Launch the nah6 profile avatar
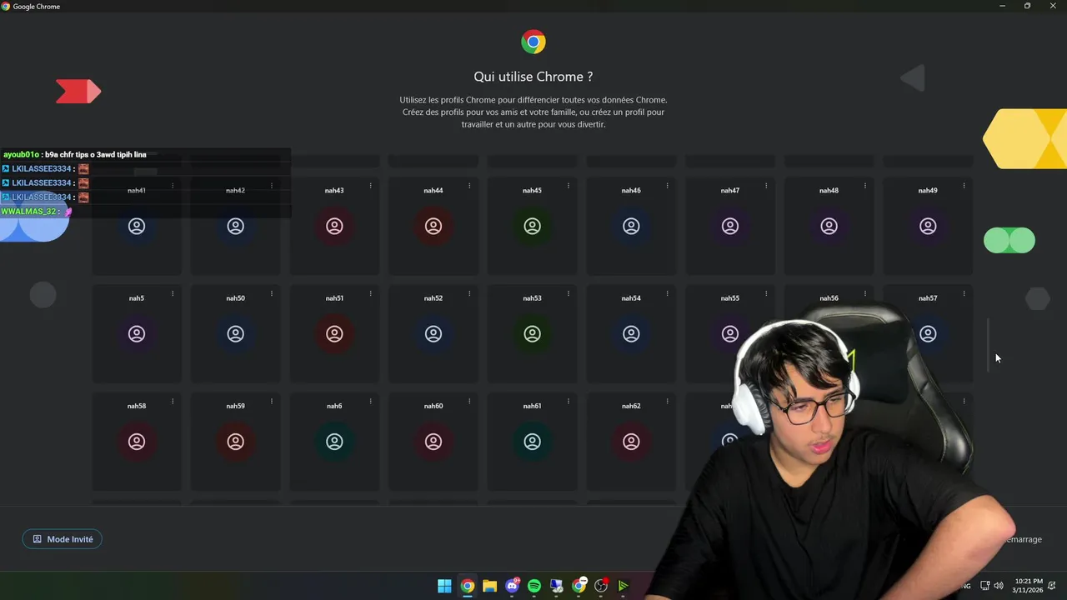This screenshot has height=600, width=1067. click(334, 442)
